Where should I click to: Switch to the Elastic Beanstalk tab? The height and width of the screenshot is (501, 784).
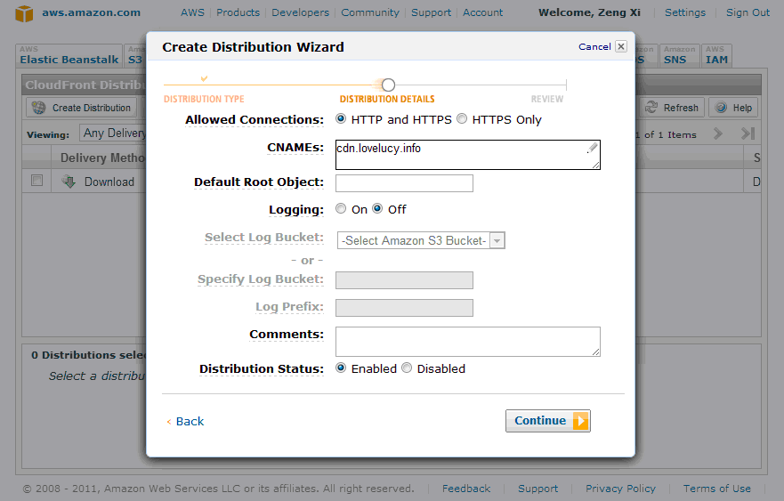pos(69,55)
